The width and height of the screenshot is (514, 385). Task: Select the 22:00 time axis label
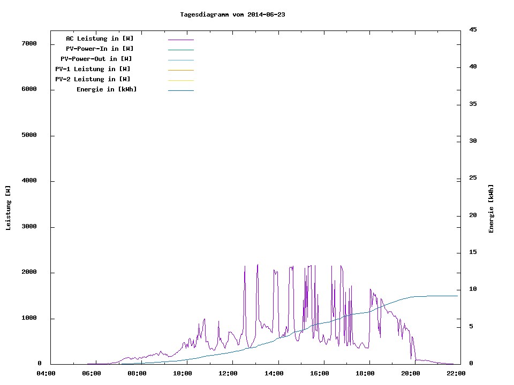pos(456,373)
